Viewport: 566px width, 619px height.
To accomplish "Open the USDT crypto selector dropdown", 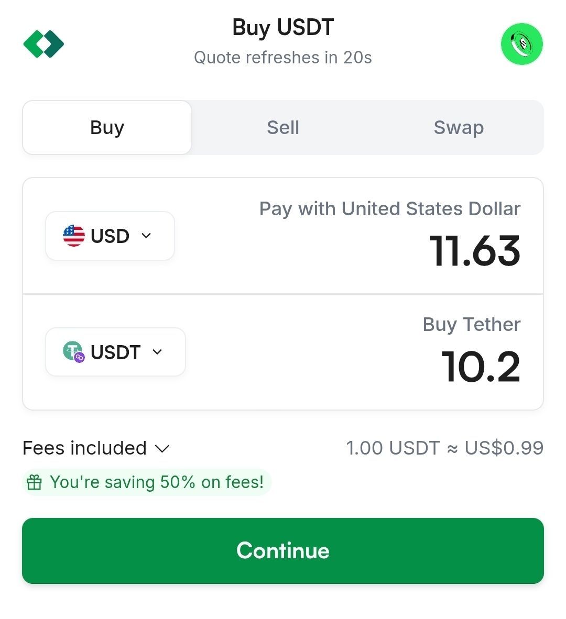I will 116,352.
